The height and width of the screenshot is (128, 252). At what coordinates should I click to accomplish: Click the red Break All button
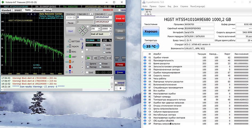(x=120, y=19)
